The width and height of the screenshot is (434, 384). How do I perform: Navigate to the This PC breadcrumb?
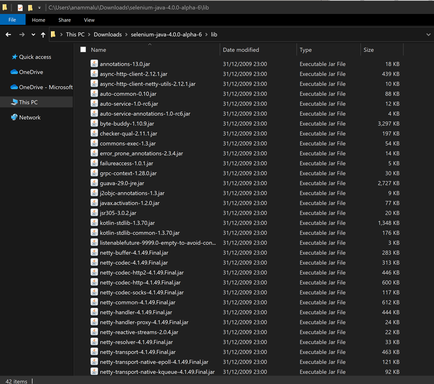click(75, 34)
